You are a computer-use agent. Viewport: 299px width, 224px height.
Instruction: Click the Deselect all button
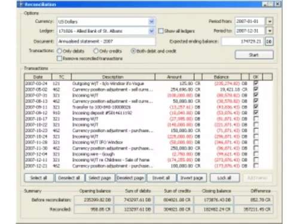point(69,178)
